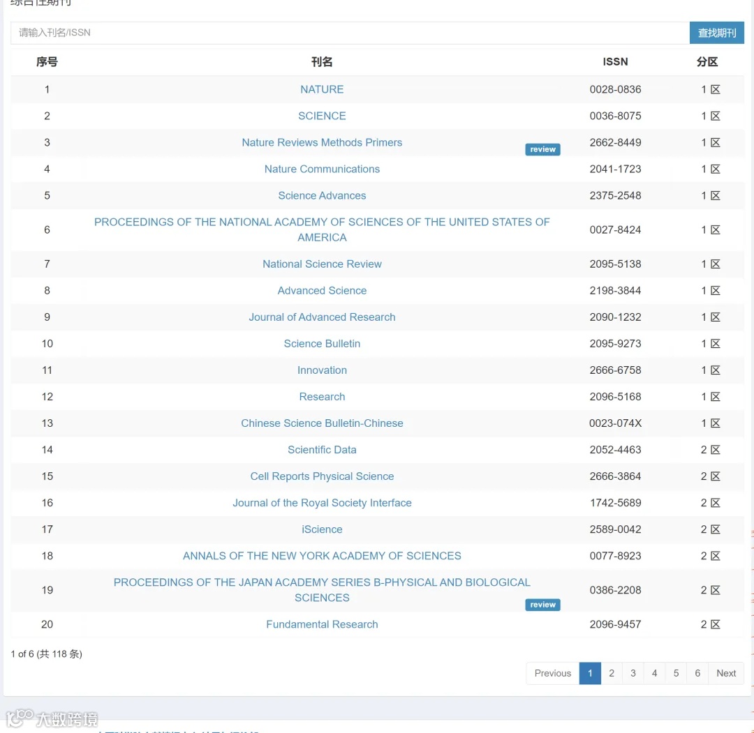Viewport: 754px width, 733px height.
Task: Select ISSN 2095-5138 cell
Action: coord(615,264)
